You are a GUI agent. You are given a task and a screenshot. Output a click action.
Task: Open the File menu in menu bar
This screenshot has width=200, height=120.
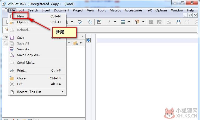point(12,10)
